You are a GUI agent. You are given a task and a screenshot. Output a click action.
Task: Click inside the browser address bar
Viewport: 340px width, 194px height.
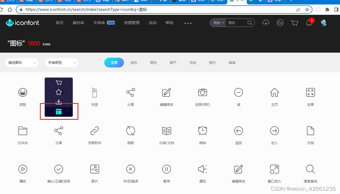(x=112, y=9)
